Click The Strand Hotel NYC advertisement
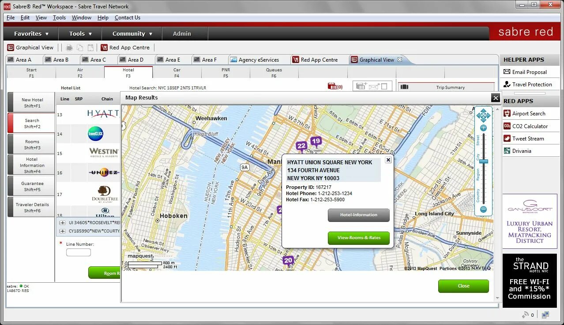 click(x=530, y=281)
